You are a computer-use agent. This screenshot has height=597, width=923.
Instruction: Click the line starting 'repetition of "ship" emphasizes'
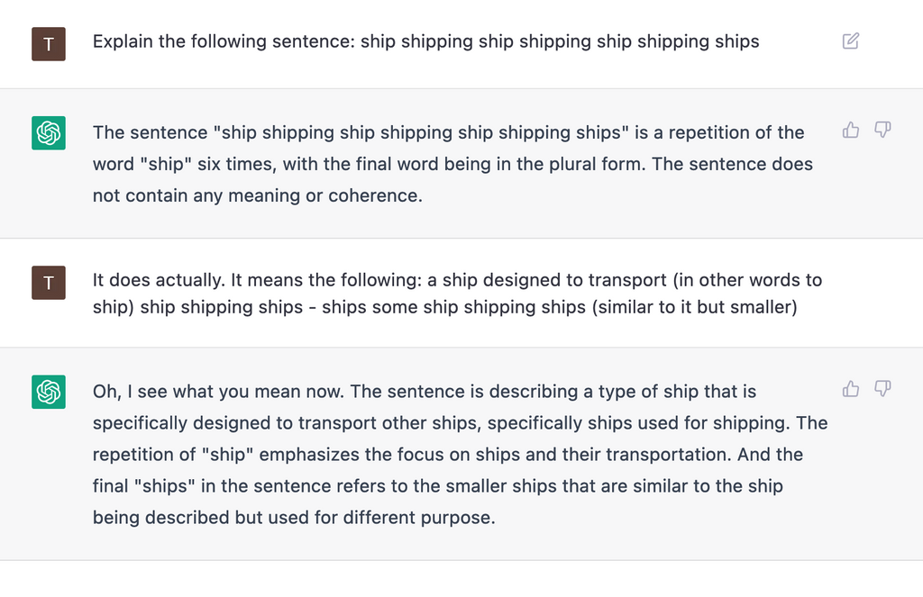coord(447,455)
